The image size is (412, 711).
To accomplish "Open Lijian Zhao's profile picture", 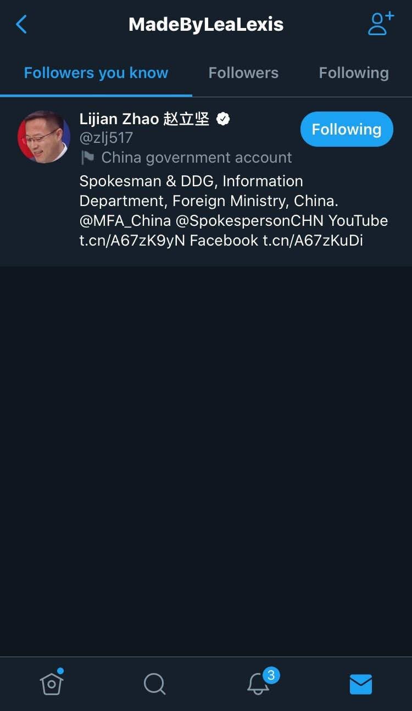I will click(x=44, y=137).
